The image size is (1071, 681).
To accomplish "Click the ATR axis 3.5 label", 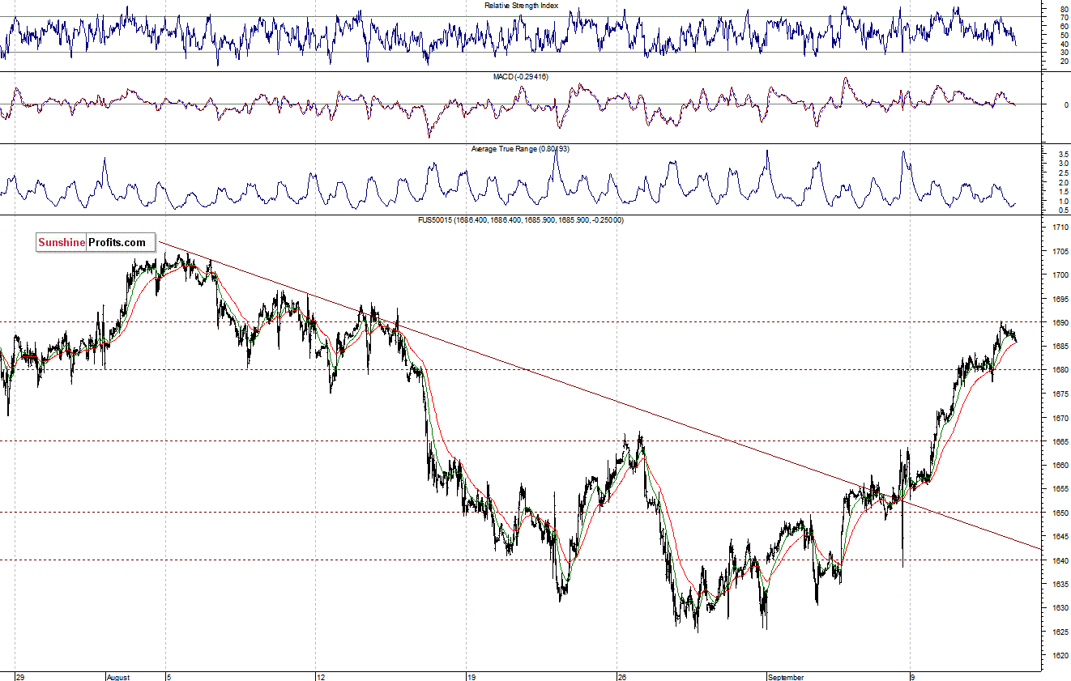I will 1062,154.
